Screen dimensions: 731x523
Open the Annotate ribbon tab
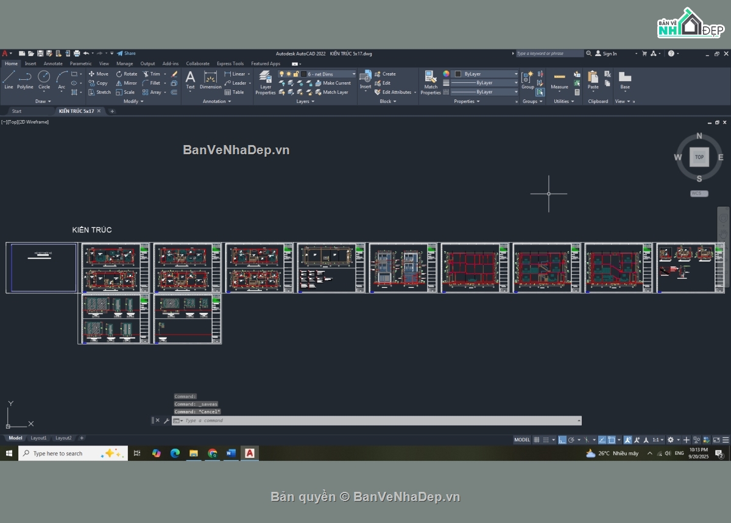53,63
